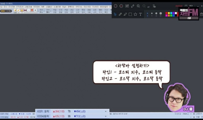
Task: Zoom in with the magnifier plus icon
Action: point(138,6)
